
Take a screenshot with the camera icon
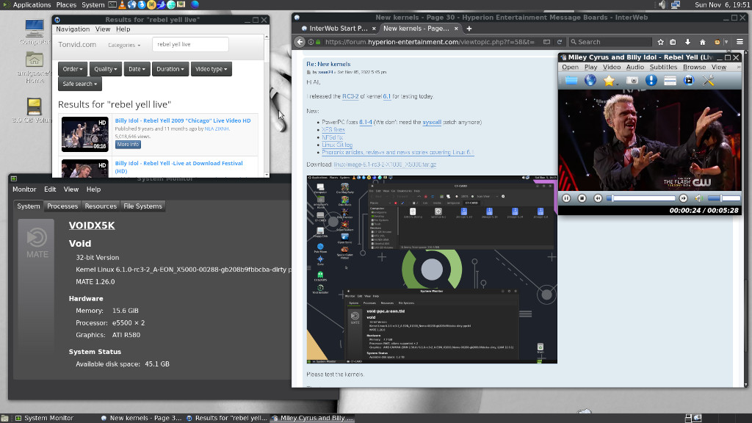point(632,81)
